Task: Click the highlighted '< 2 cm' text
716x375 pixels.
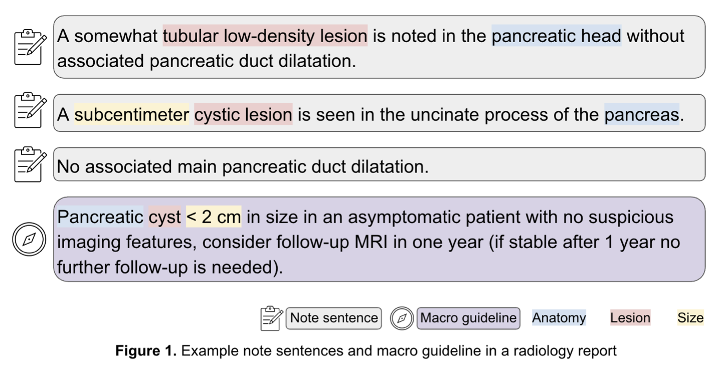Action: 214,217
